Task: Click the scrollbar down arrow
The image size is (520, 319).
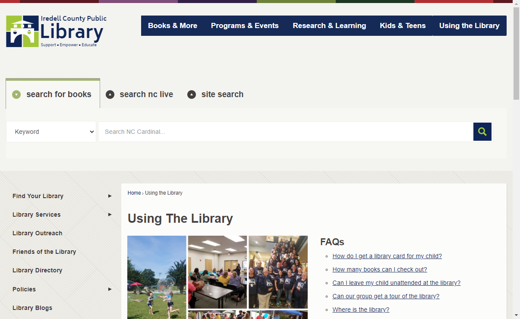Action: [516, 315]
